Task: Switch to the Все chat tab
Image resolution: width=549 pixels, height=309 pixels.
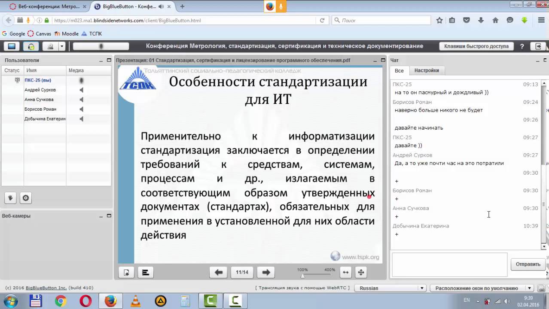Action: (399, 71)
